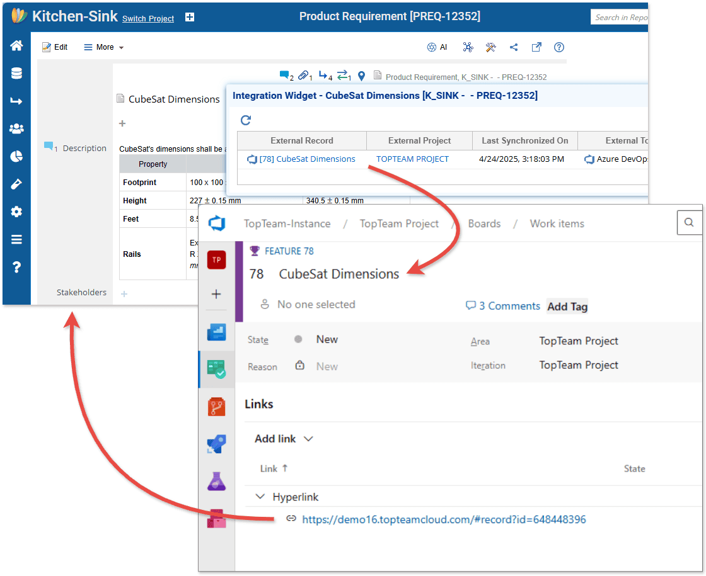Image resolution: width=706 pixels, height=576 pixels.
Task: Click the AI assistant toolbar button
Action: (437, 47)
